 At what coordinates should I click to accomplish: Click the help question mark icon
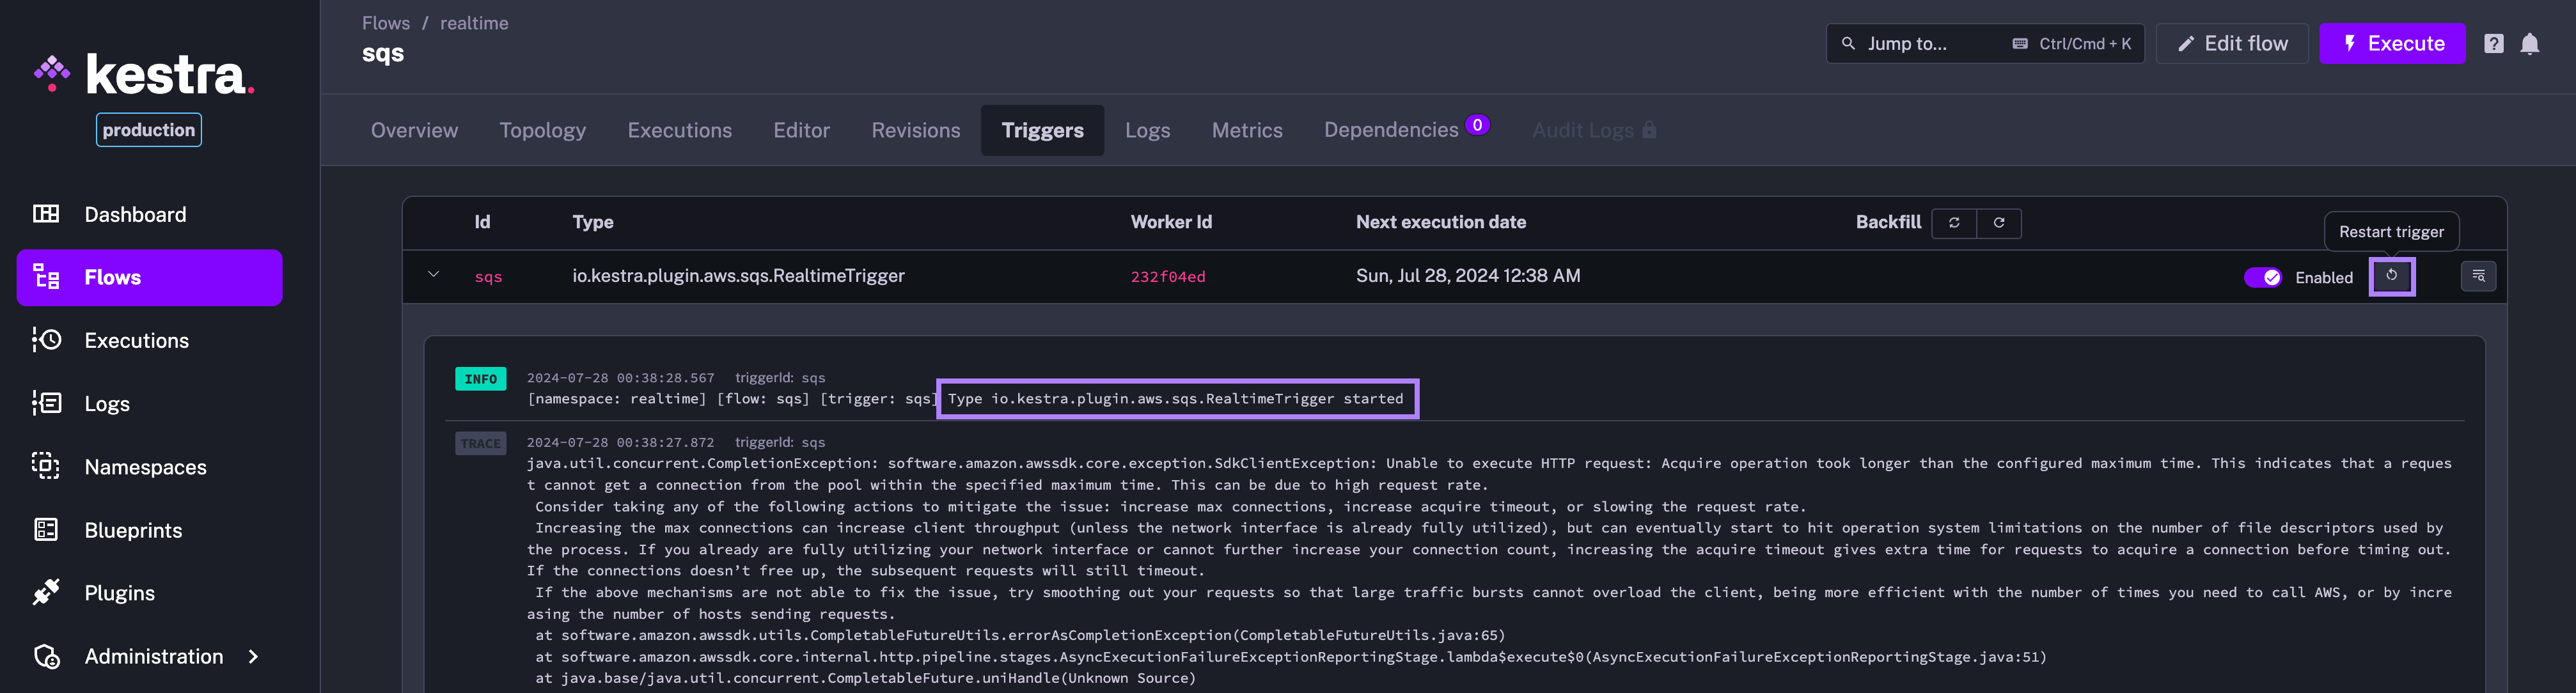pyautogui.click(x=2493, y=43)
